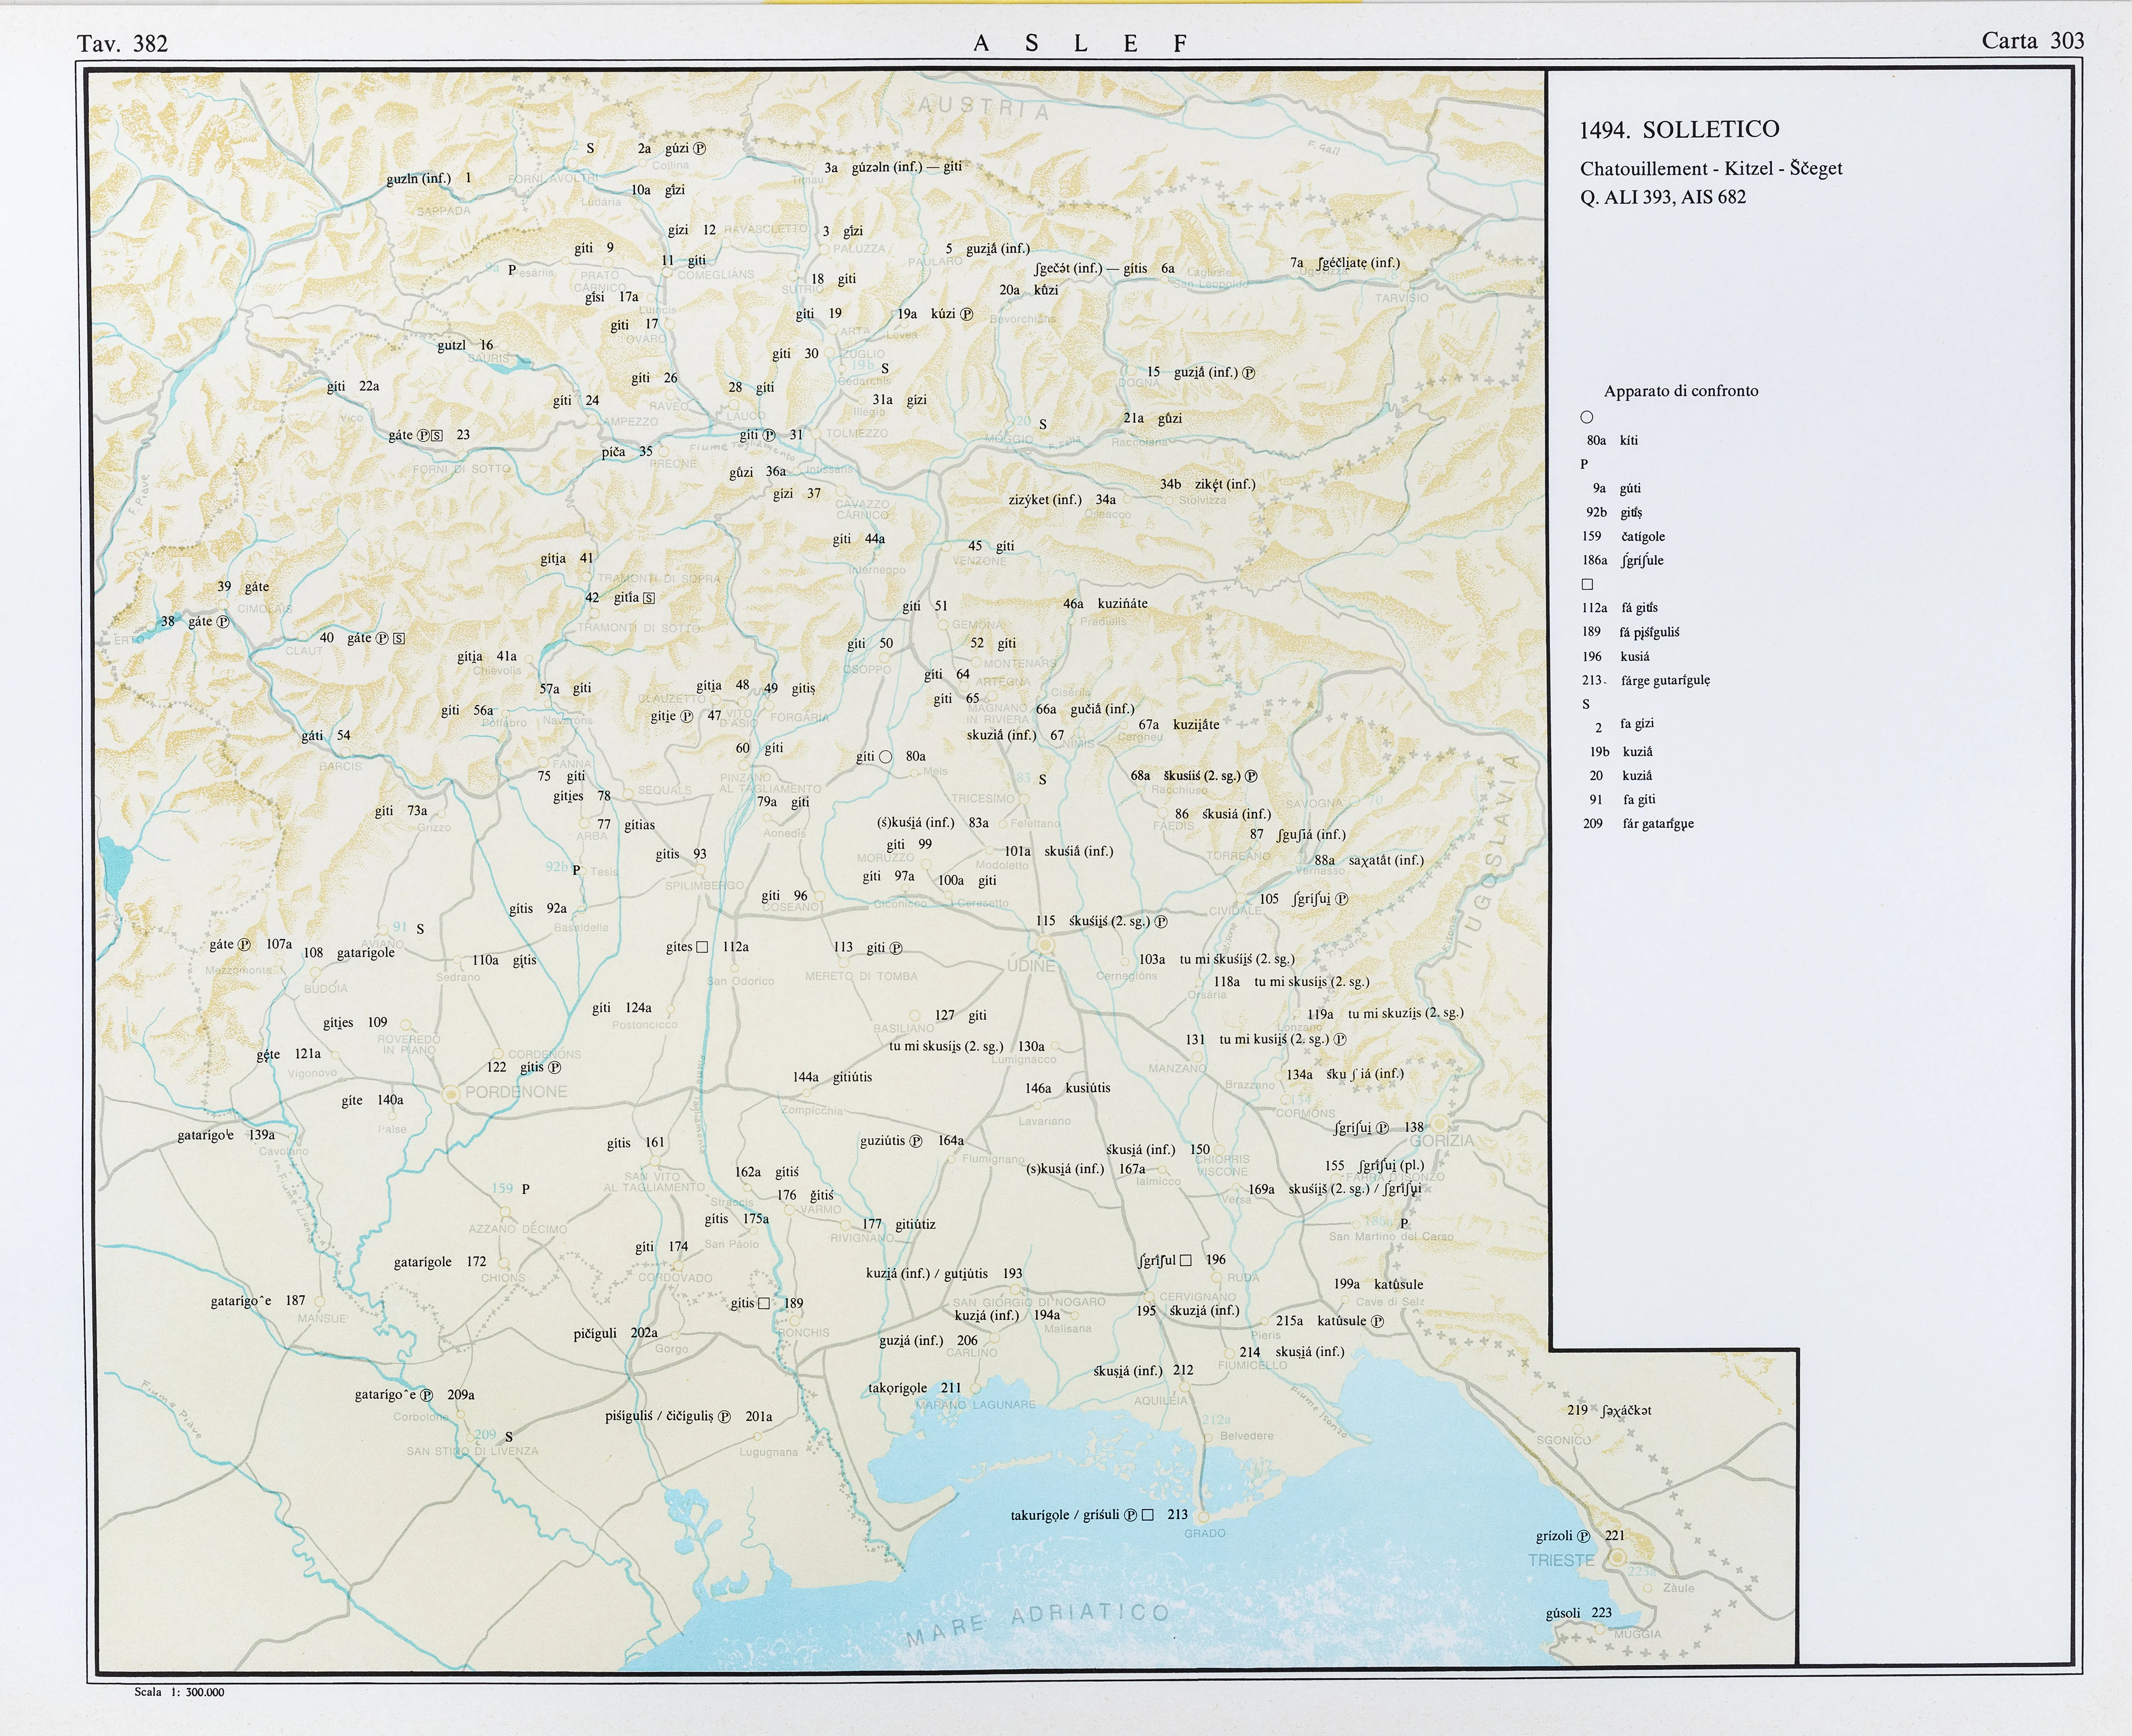Click the circle marker beside giti 80a
The width and height of the screenshot is (2132, 1736).
[885, 757]
